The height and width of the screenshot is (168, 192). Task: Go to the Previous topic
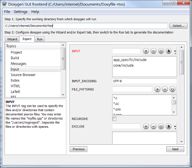[x=78, y=149]
